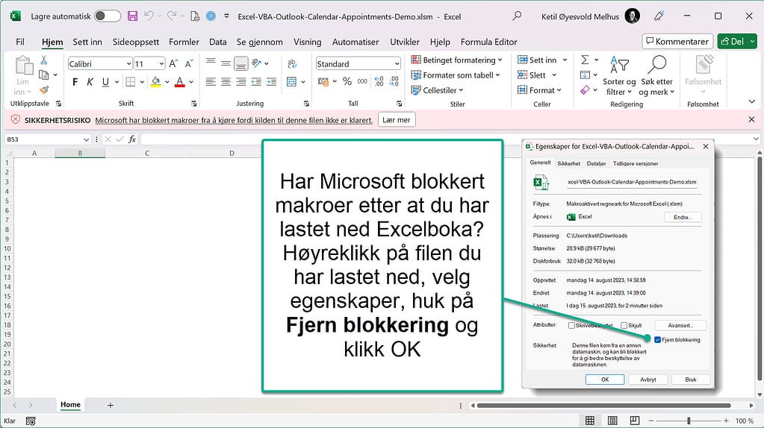This screenshot has width=764, height=428.
Task: Switch to normal view grid icon
Action: [x=589, y=421]
